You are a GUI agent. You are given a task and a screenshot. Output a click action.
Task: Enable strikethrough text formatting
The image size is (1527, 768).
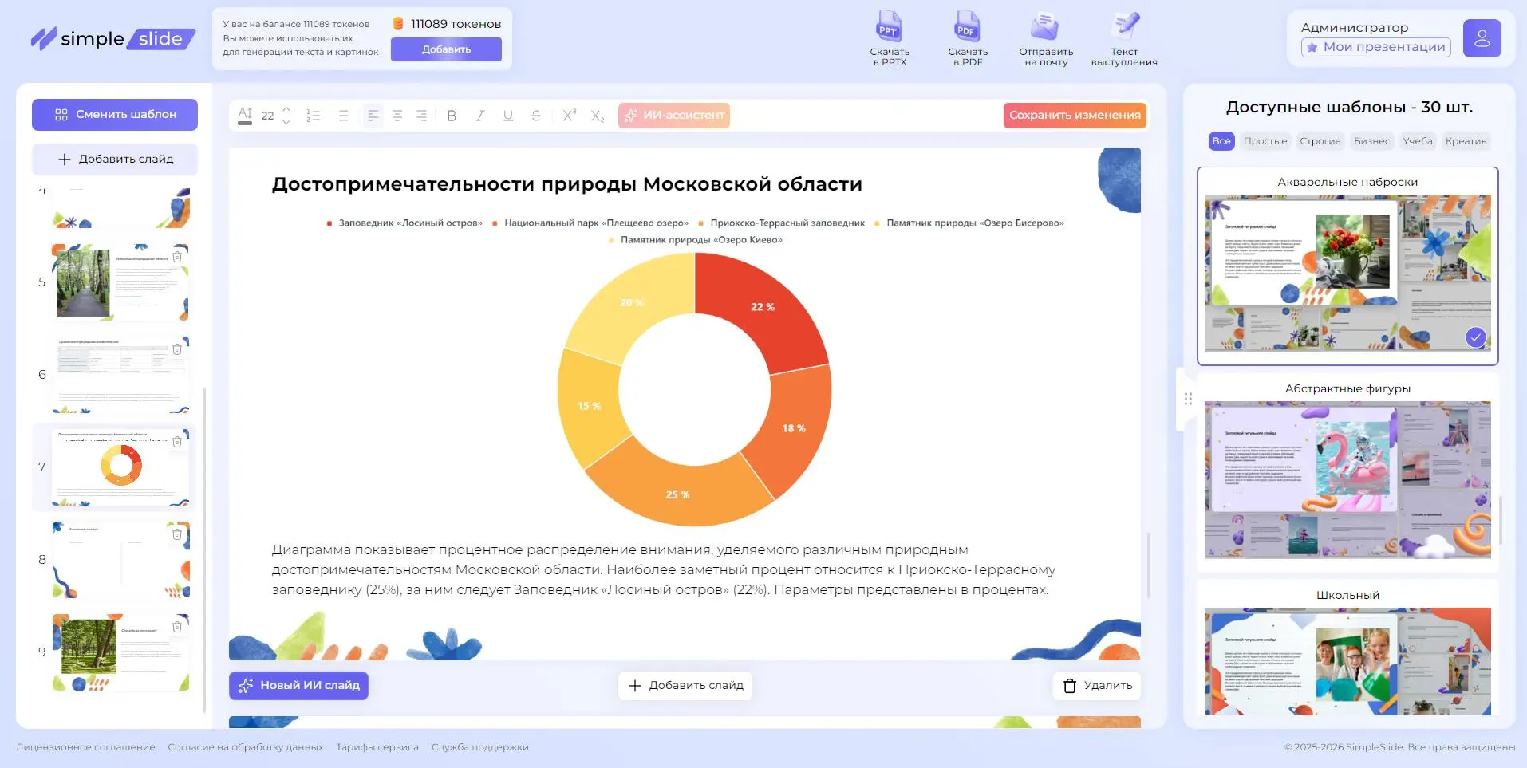(535, 116)
